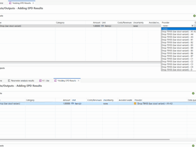Switch to the upper Adding EPD Results tab
The height and width of the screenshot is (147, 196).
tap(22, 3)
